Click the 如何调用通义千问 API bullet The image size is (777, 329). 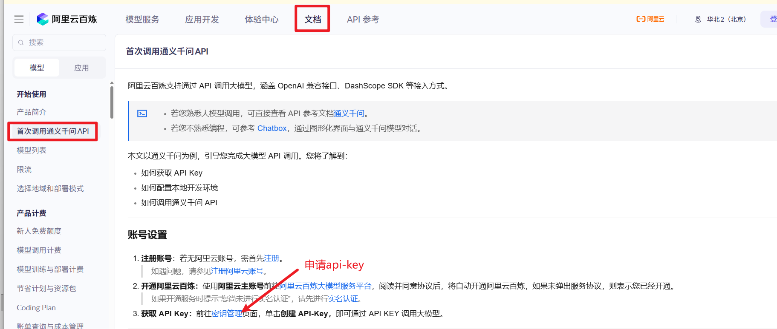click(179, 203)
